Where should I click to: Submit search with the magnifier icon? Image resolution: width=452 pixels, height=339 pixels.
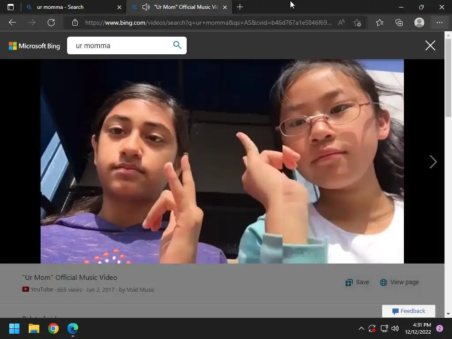tap(177, 45)
